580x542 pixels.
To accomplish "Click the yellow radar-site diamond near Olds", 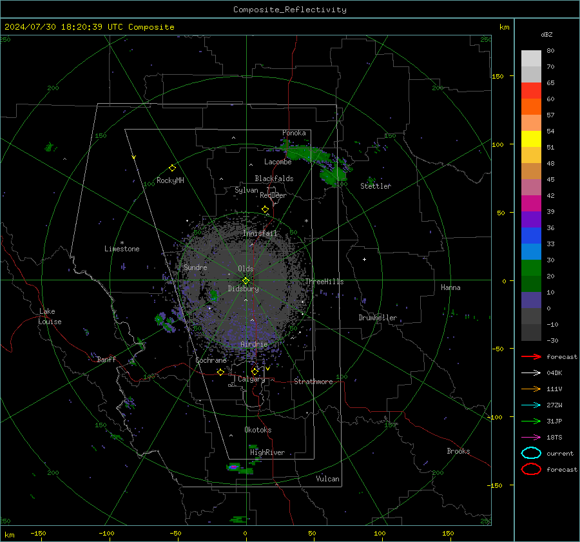I will click(246, 281).
